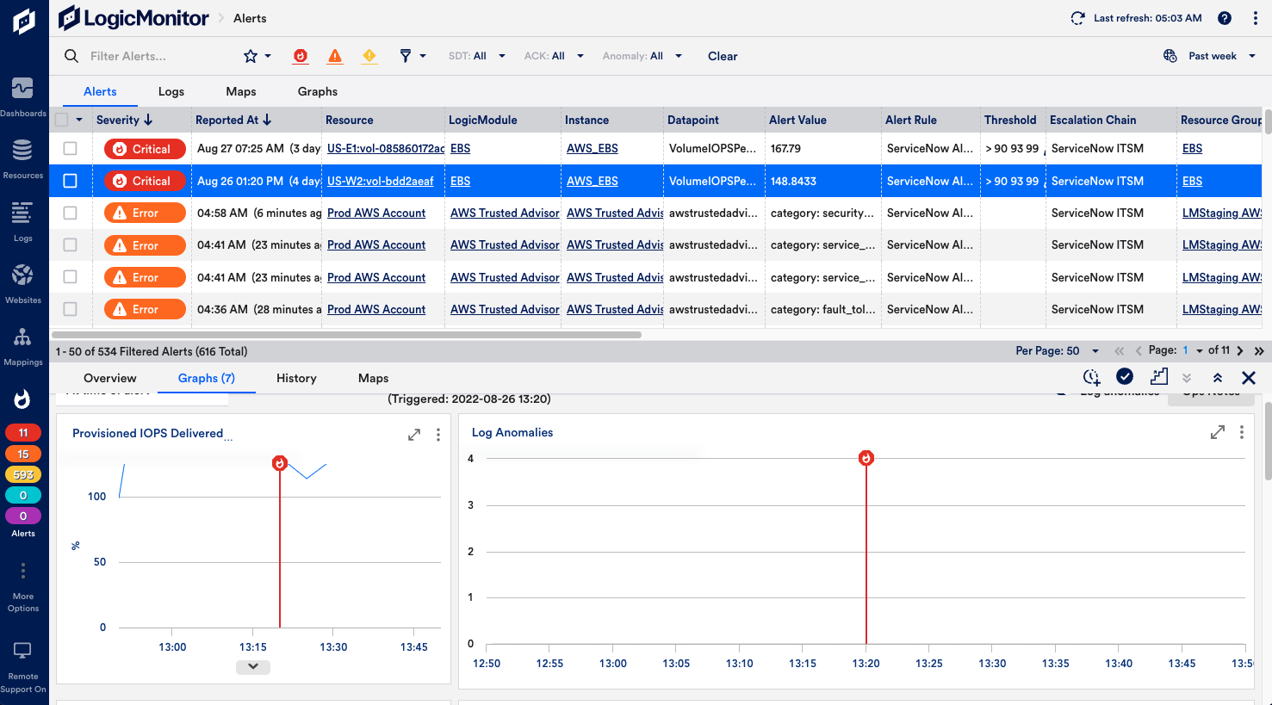This screenshot has height=705, width=1272.
Task: Open the Per Page: 50 dropdown
Action: point(1058,350)
